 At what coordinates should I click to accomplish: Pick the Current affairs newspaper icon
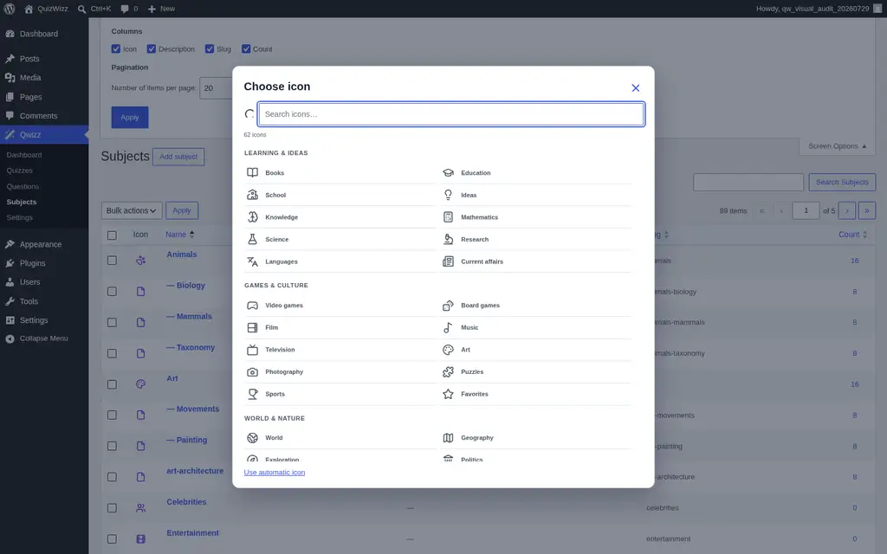pos(535,261)
